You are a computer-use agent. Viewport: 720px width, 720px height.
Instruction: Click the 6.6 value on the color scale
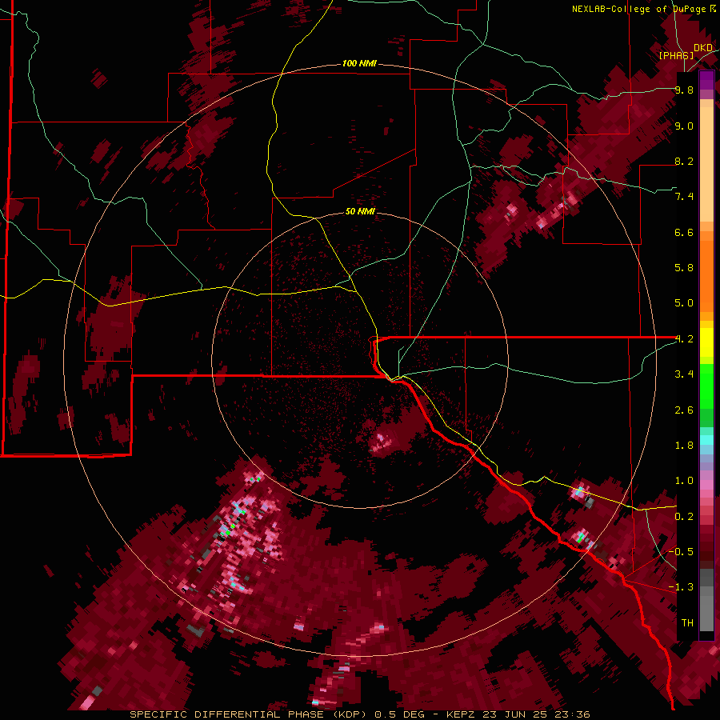click(x=684, y=232)
